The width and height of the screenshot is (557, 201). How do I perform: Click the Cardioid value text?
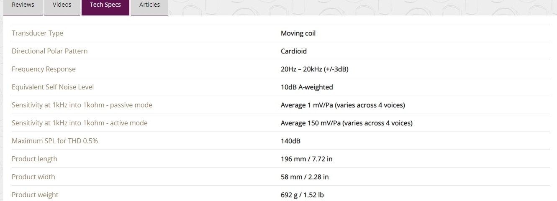point(293,51)
